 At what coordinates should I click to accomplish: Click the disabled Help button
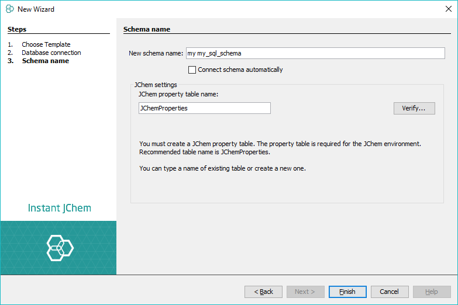[432, 292]
